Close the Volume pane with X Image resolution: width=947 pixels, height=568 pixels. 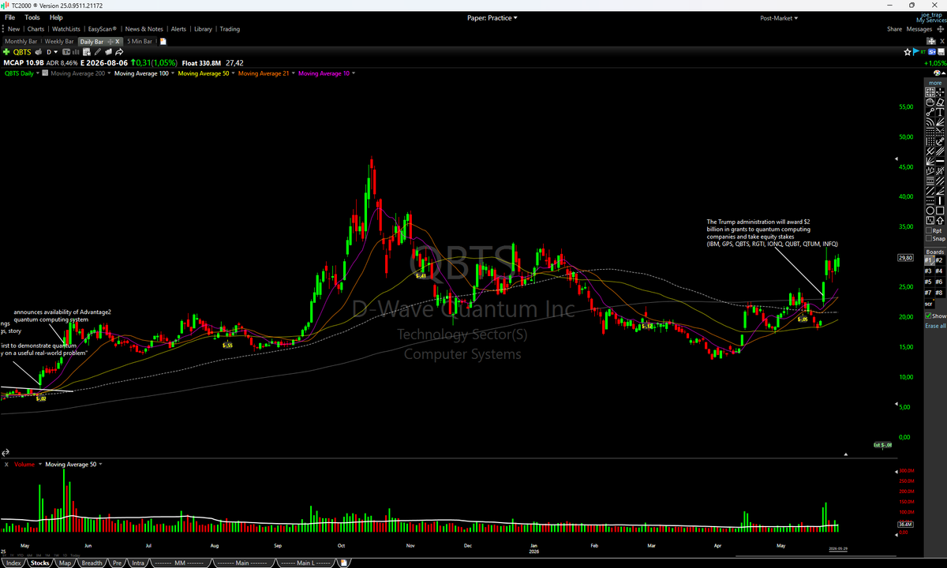[6, 465]
